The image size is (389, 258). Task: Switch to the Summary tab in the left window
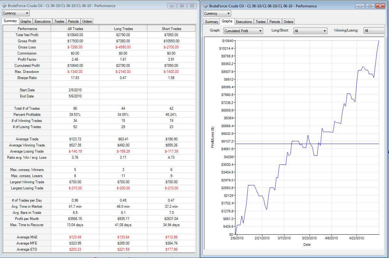point(10,21)
